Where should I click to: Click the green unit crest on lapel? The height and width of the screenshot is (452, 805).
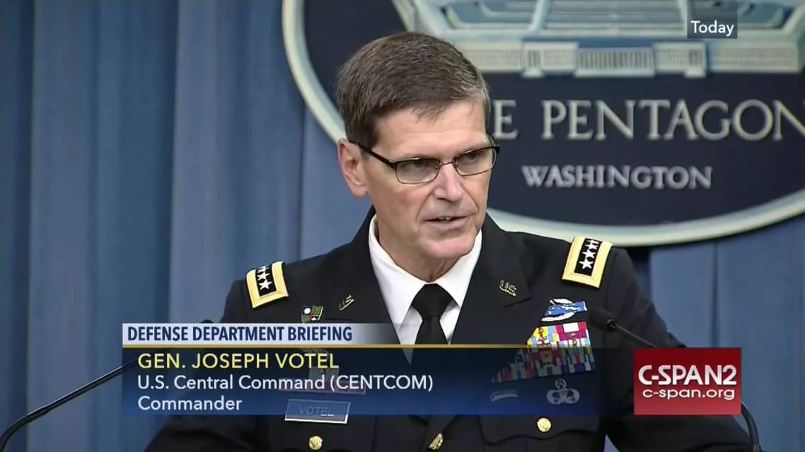pos(312,314)
